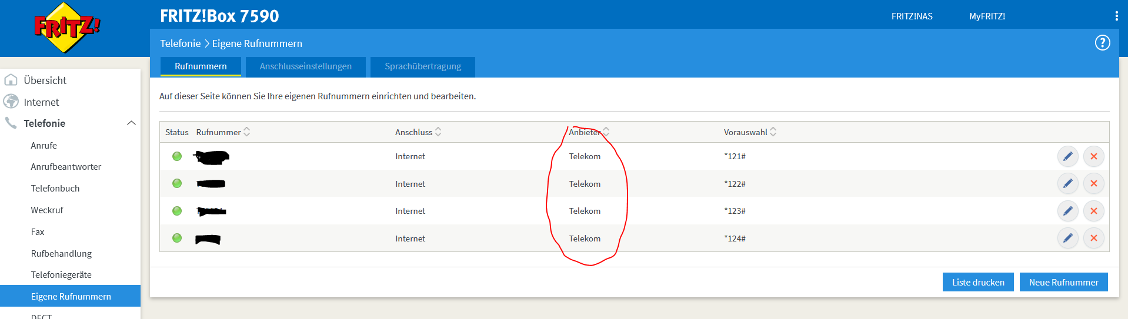Click the Internet globe icon
The width and height of the screenshot is (1128, 319).
click(11, 102)
